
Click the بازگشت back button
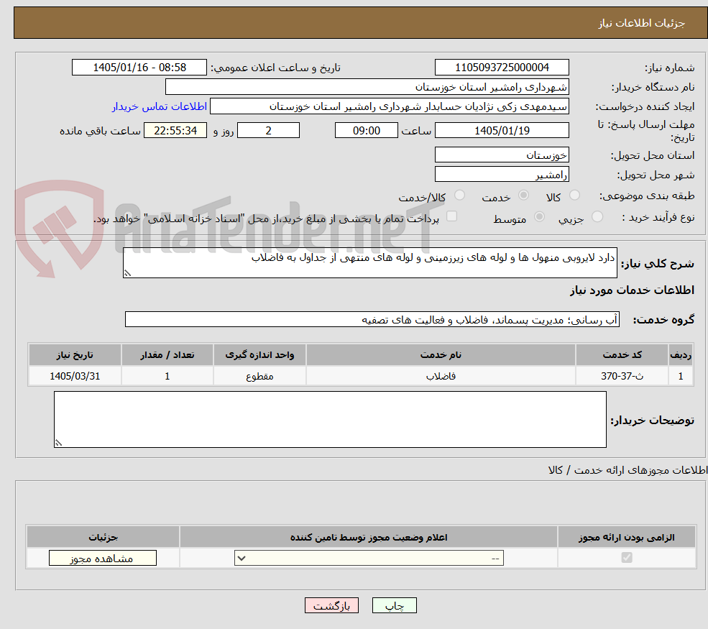(x=331, y=605)
